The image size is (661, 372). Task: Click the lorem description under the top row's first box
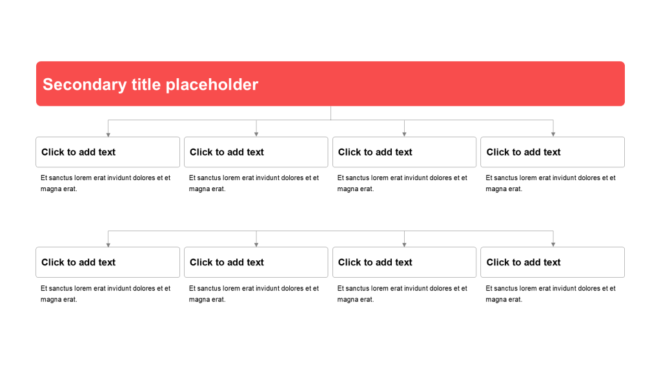(x=105, y=183)
